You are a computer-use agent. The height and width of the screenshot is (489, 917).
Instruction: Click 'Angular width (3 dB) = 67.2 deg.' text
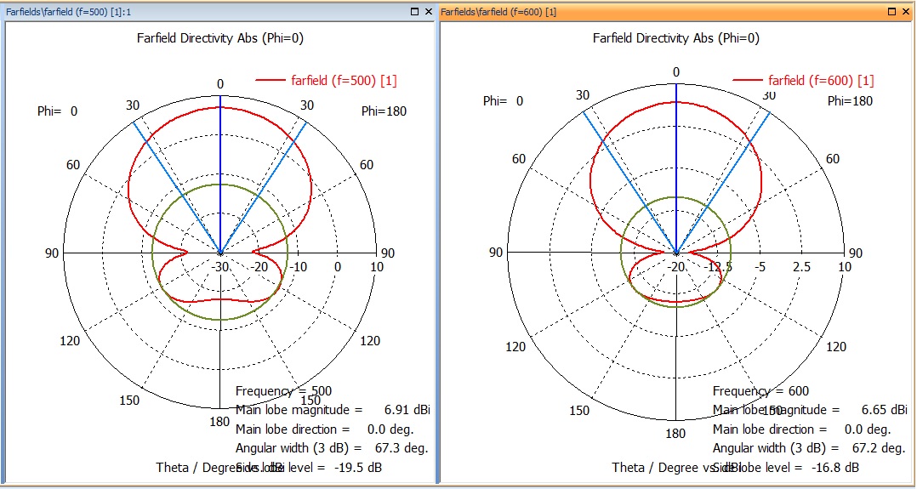810,449
